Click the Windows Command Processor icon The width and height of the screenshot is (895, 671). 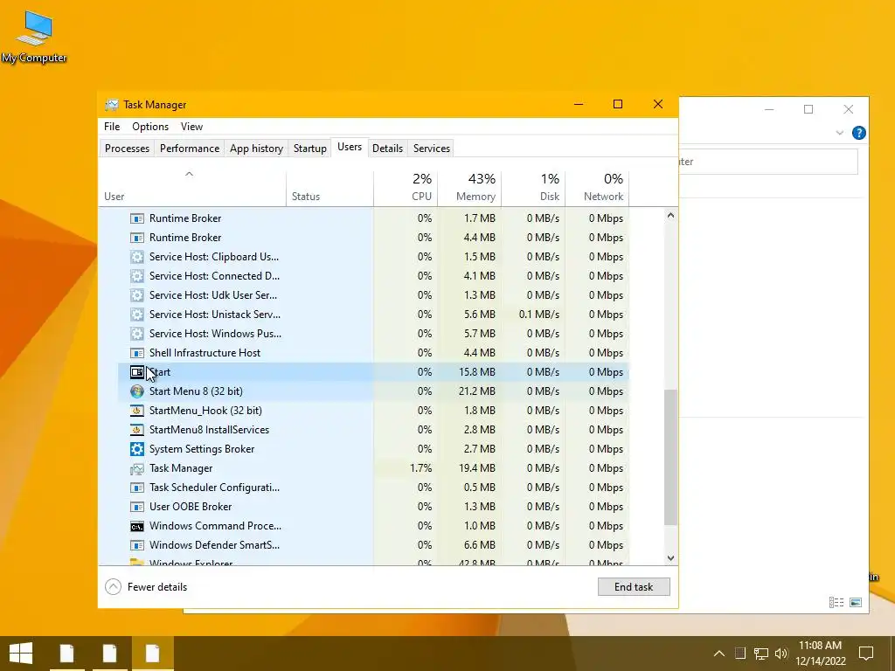pos(137,526)
